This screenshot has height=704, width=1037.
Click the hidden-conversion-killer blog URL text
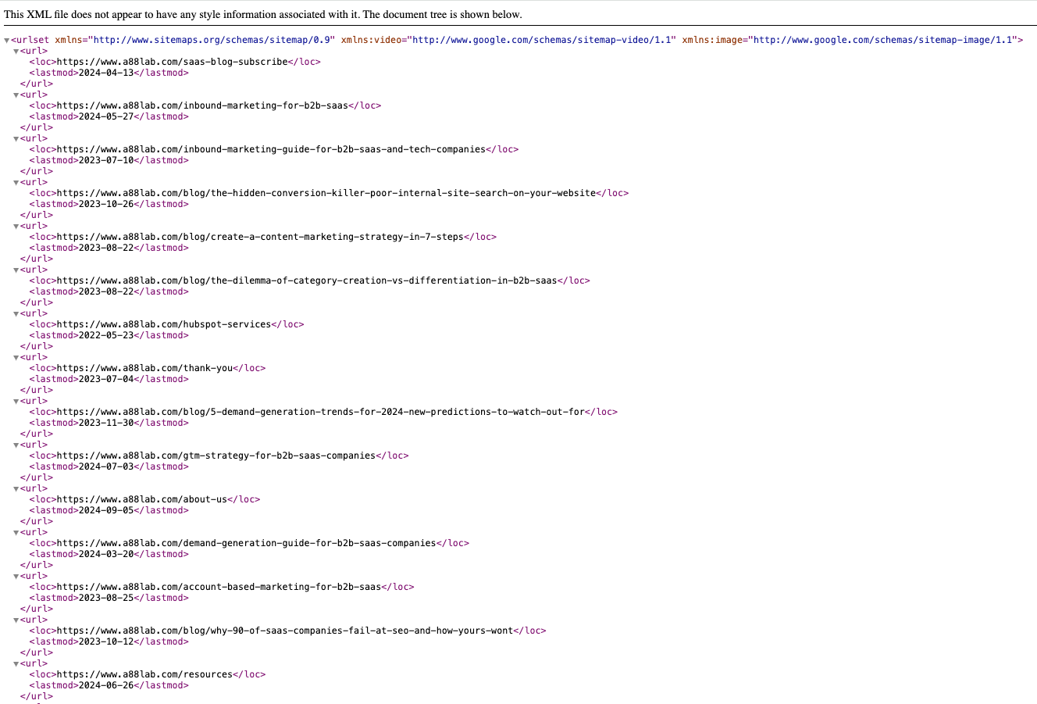tap(326, 193)
